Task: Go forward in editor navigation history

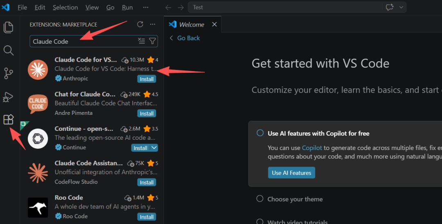Action: point(181,8)
